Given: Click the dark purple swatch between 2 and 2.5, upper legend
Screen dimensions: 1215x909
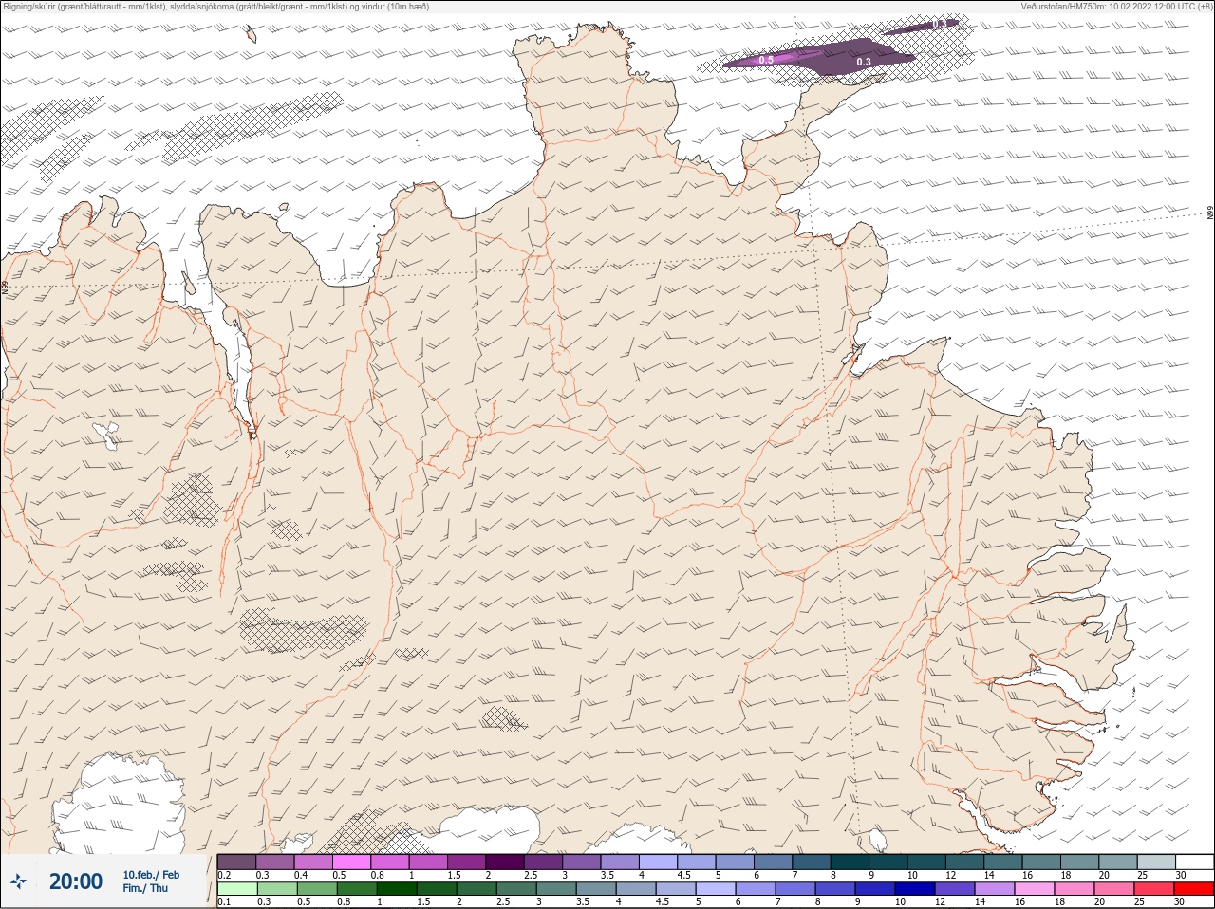Looking at the screenshot, I should (505, 862).
